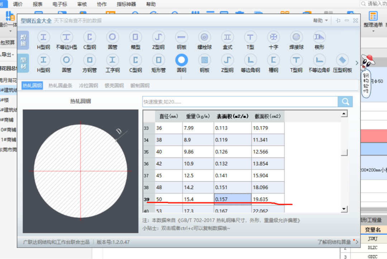387x259 pixels.
Task: Click the blue search magnifier button
Action: tap(345, 102)
